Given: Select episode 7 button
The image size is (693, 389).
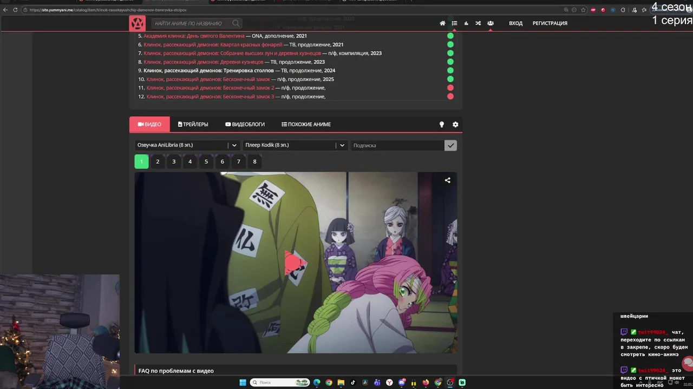Looking at the screenshot, I should 238,162.
